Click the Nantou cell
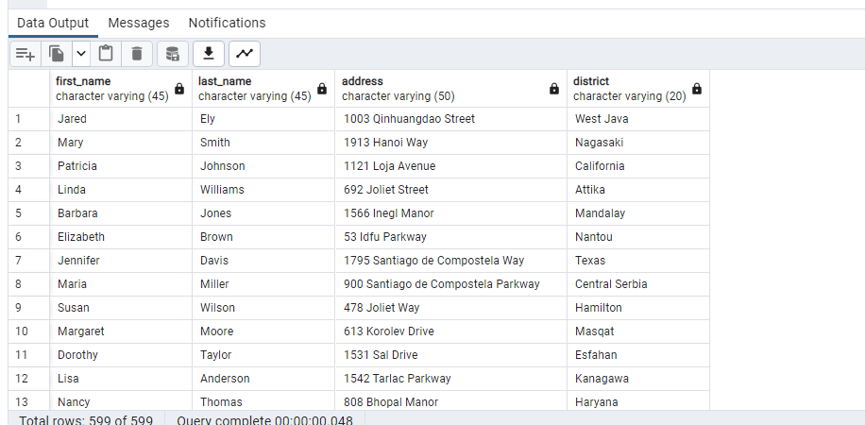Viewport: 865px width, 425px height. (x=638, y=237)
